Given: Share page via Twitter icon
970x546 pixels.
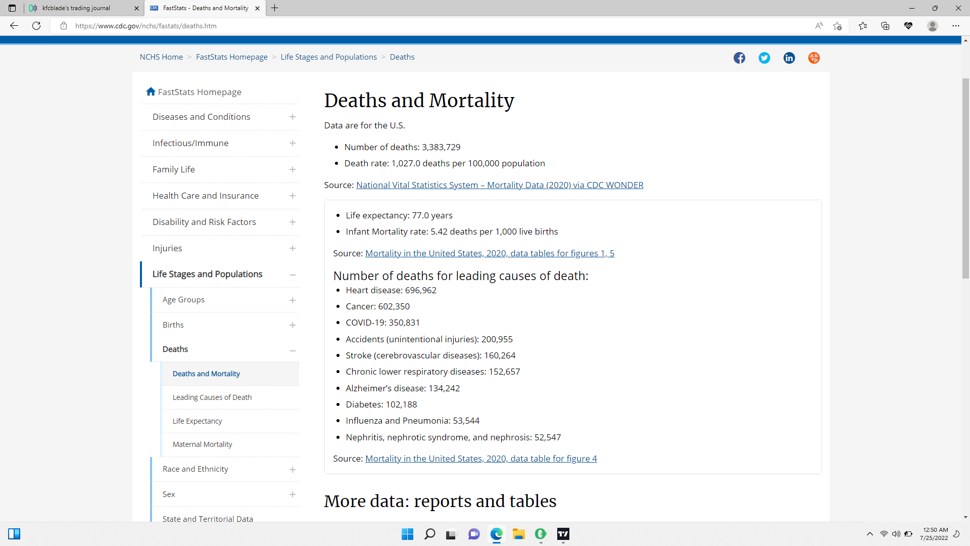Looking at the screenshot, I should coord(764,58).
